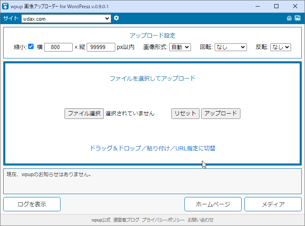Open the 反転 flip dropdown
This screenshot has width=305, height=226.
pos(280,47)
